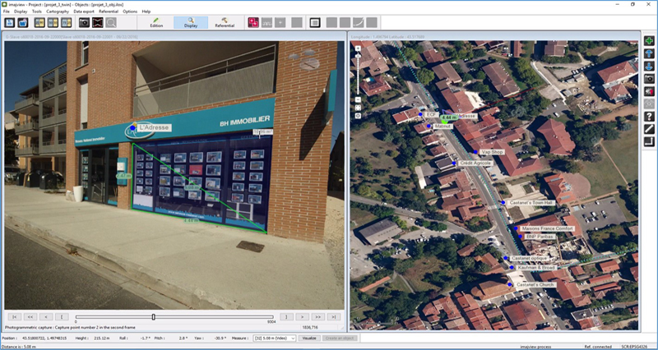Click the Matmut map label
658x350 pixels.
tap(443, 126)
